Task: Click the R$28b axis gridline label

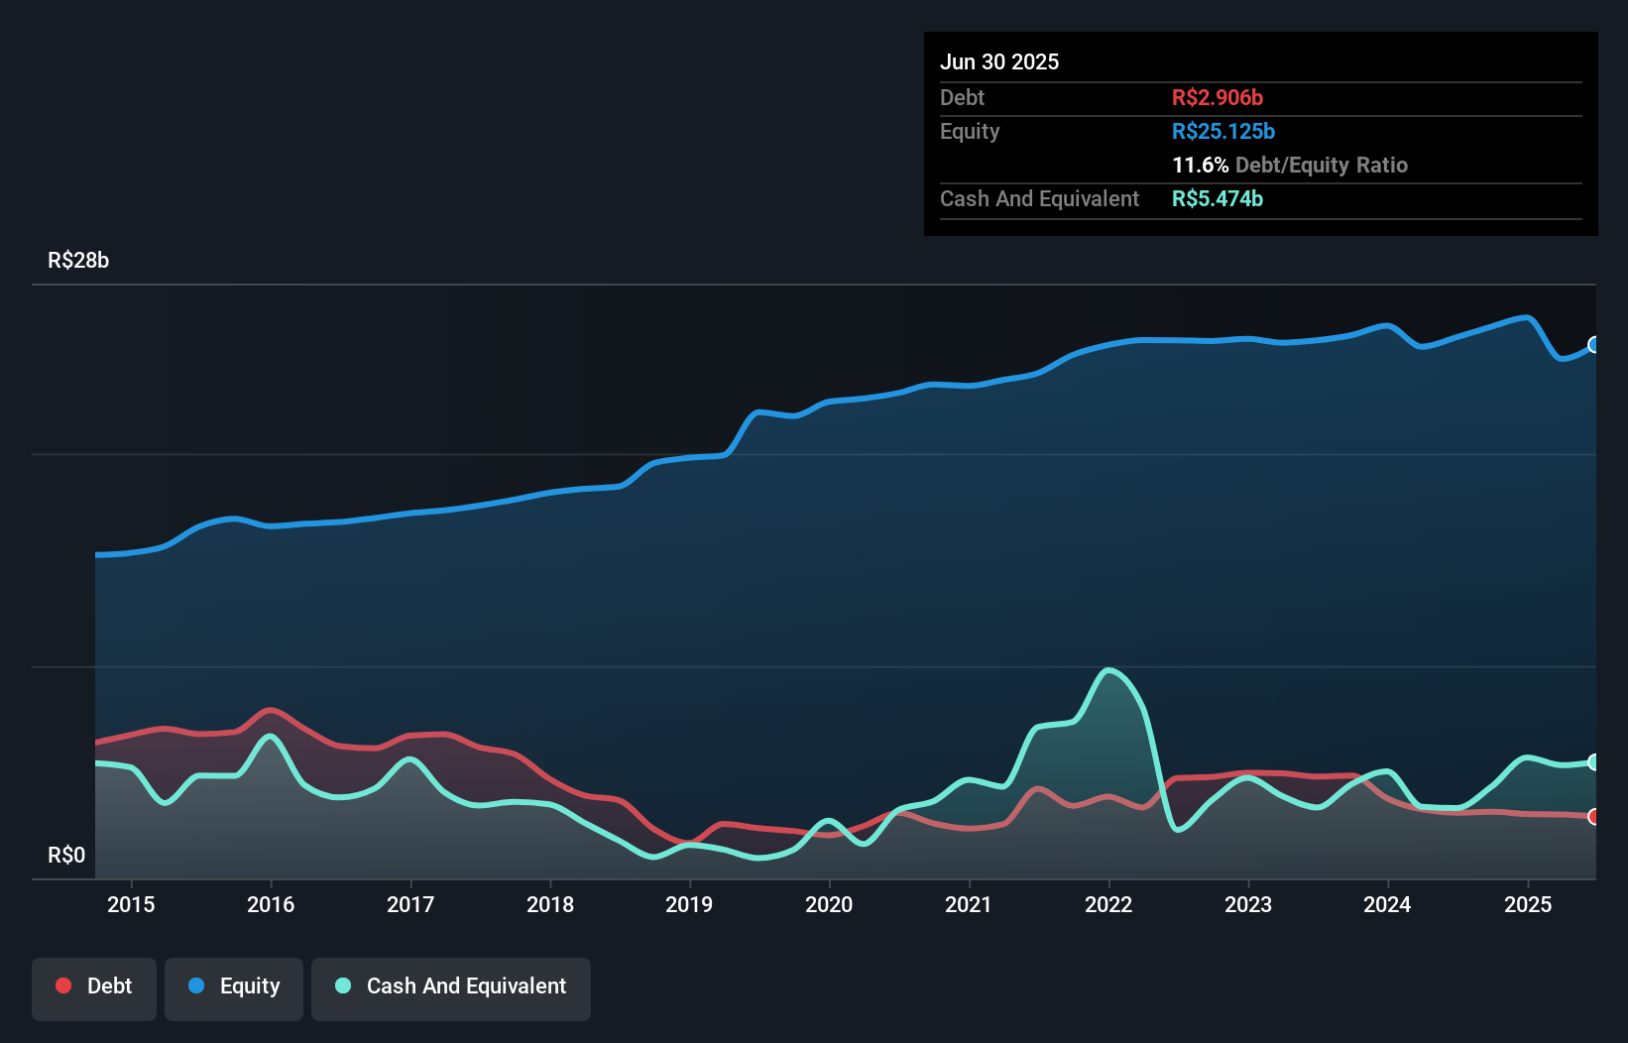Action: pyautogui.click(x=77, y=260)
